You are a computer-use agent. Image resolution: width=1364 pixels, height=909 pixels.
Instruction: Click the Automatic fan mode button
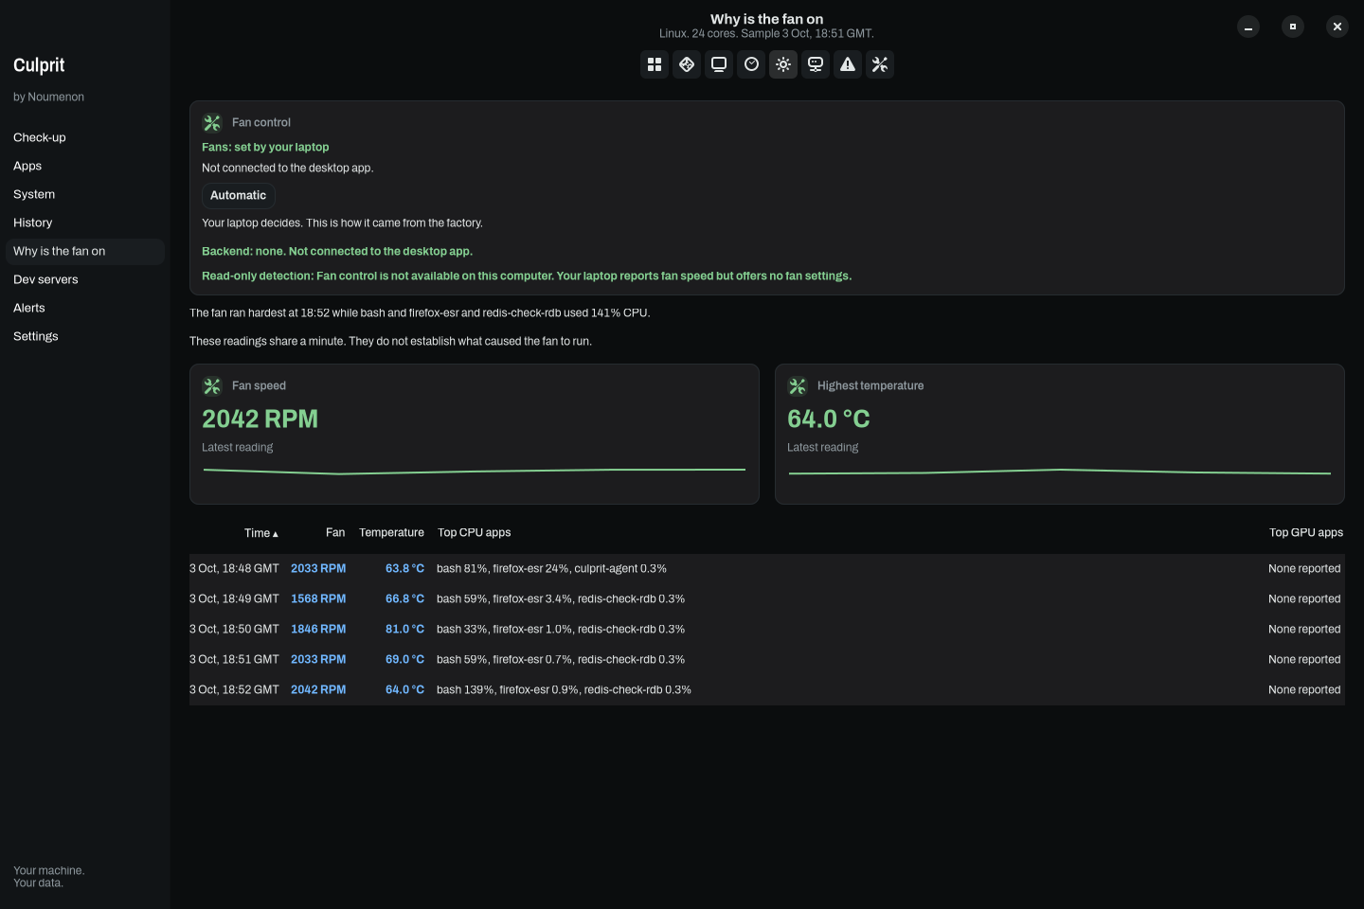(x=238, y=195)
